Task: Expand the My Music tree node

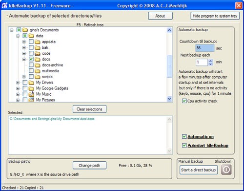Action: click(18, 94)
